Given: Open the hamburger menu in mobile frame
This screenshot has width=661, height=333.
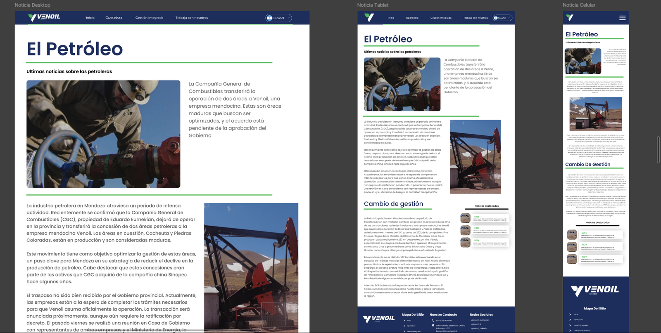Looking at the screenshot, I should click(622, 18).
